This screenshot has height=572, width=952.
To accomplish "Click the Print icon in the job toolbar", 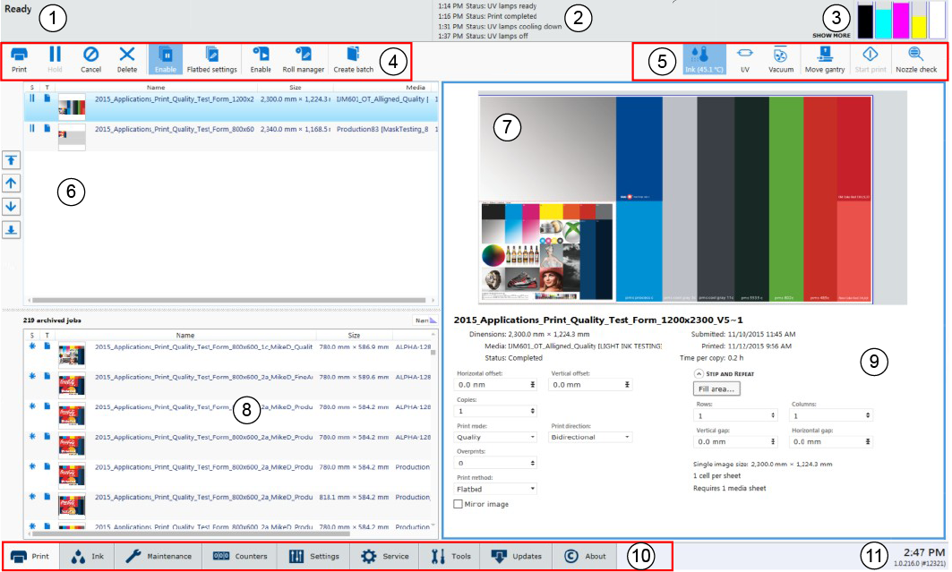I will [x=19, y=58].
